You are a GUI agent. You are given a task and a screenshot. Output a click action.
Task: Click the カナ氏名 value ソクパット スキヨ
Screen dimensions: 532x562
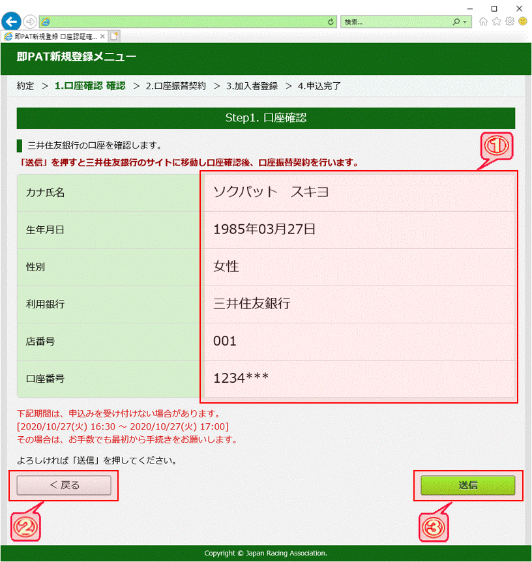[x=271, y=192]
